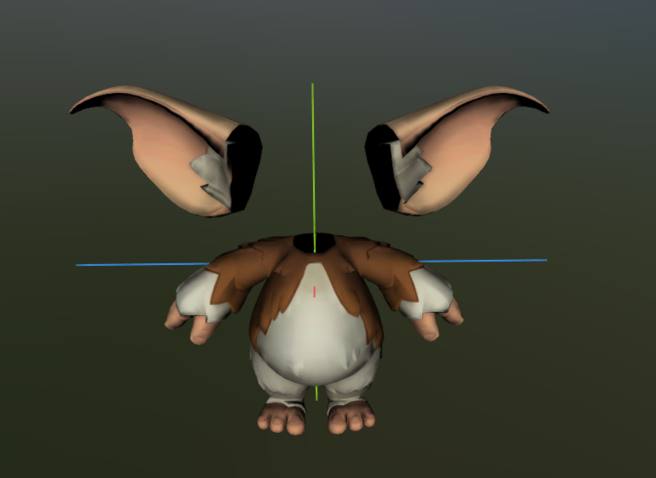Click the black neck hole opening
This screenshot has height=478, width=656.
314,243
